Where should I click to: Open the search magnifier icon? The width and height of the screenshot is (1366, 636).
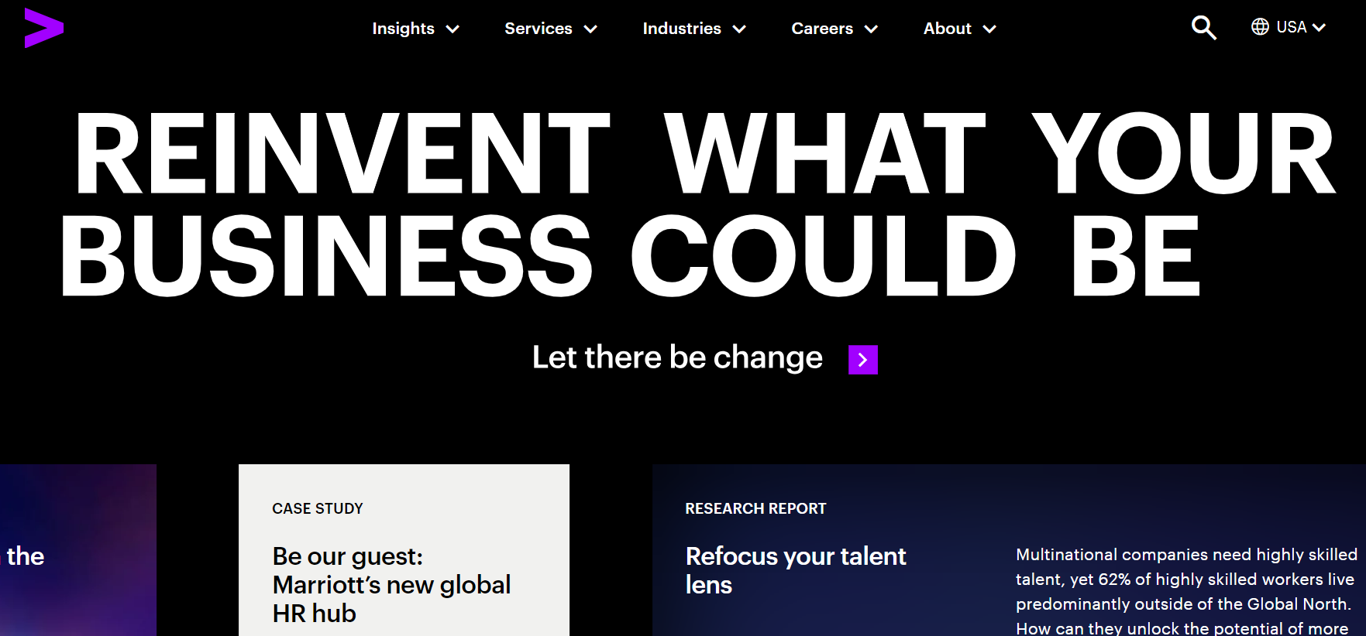[x=1203, y=28]
